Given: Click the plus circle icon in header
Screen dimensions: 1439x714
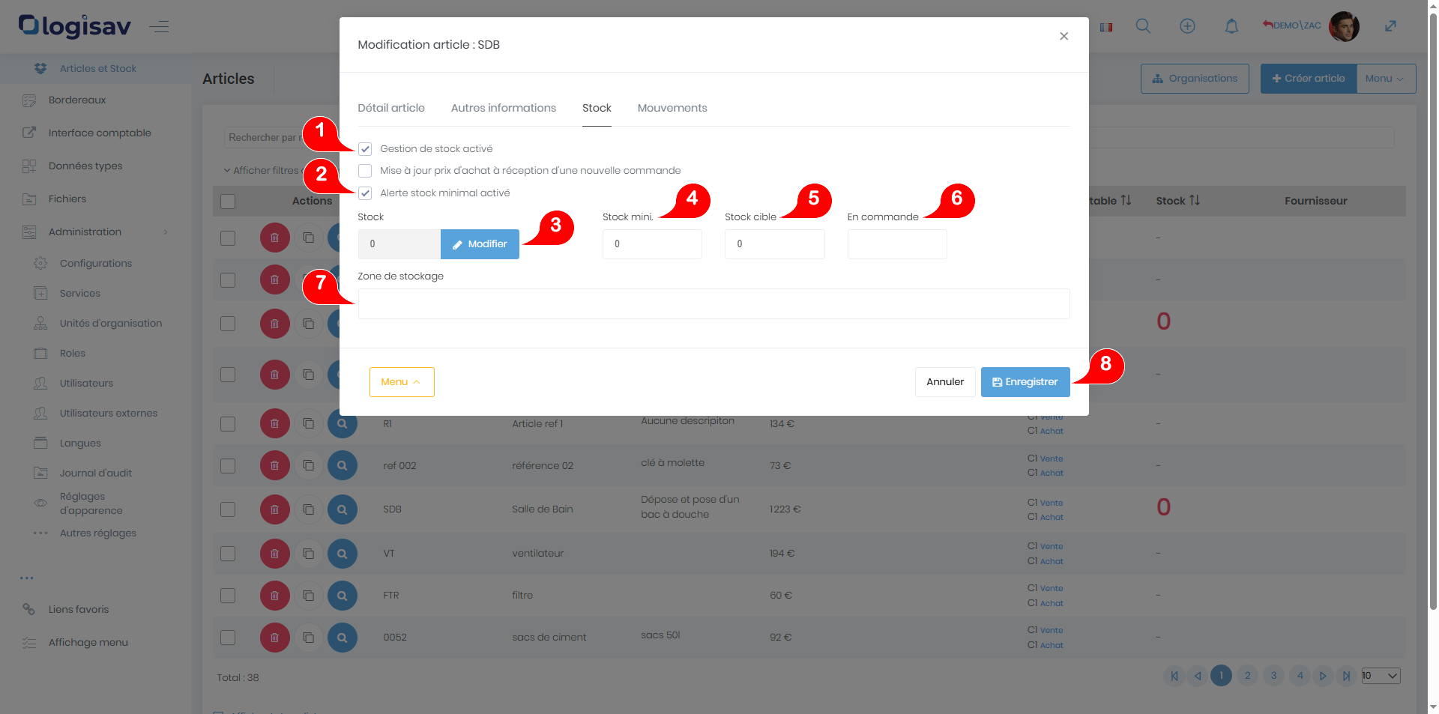Looking at the screenshot, I should click(1187, 26).
